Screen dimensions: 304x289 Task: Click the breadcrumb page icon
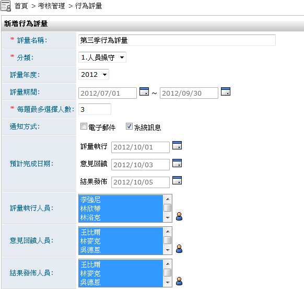[x=6, y=6]
